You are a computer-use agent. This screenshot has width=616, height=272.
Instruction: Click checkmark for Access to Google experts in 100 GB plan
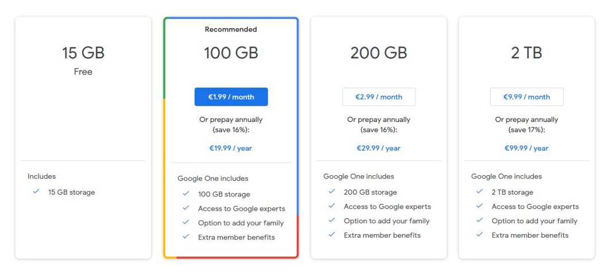pyautogui.click(x=186, y=208)
